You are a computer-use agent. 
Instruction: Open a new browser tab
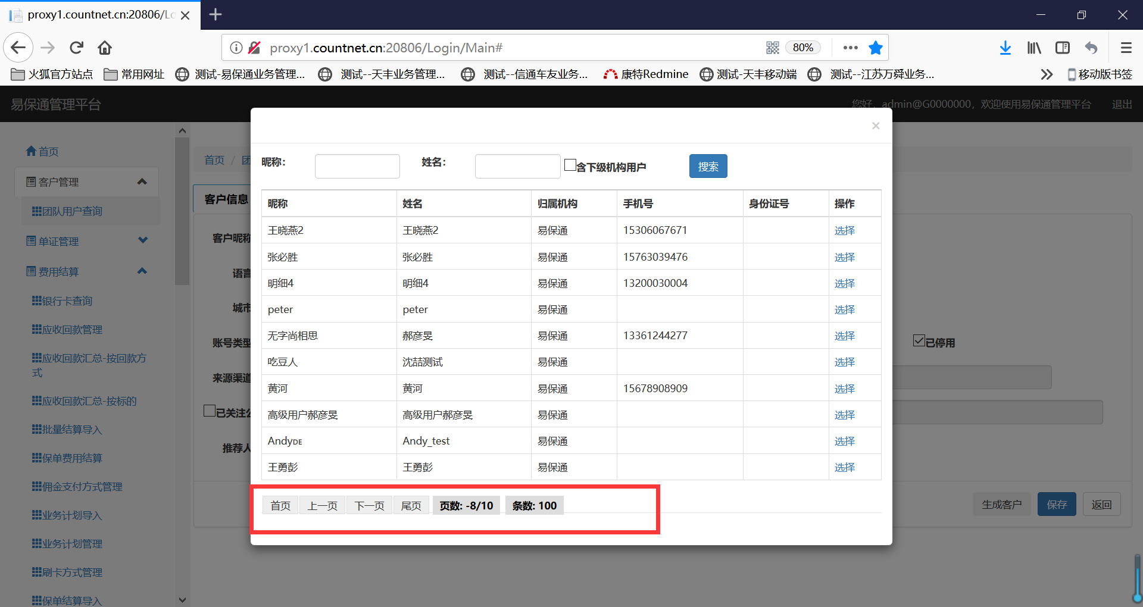[x=216, y=14]
